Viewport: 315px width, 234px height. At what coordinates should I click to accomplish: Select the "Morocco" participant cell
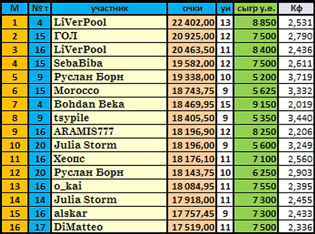(109, 91)
